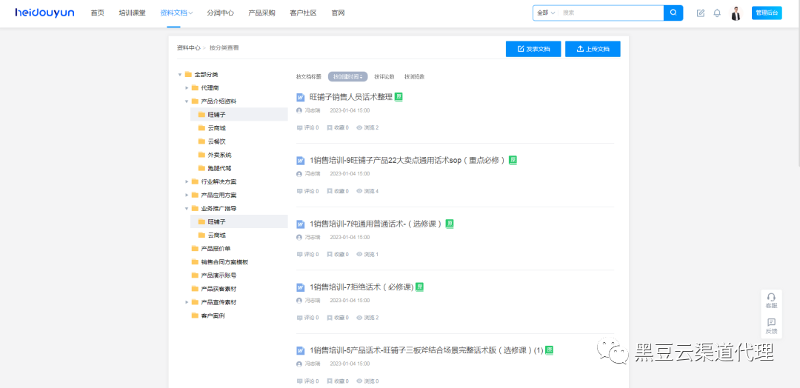The image size is (800, 388).
Task: Open the 资料文档 nav dropdown
Action: click(176, 13)
